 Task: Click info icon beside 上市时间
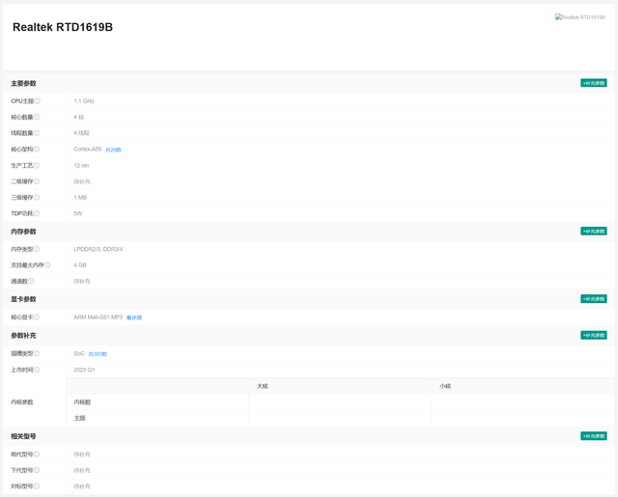[x=37, y=370]
